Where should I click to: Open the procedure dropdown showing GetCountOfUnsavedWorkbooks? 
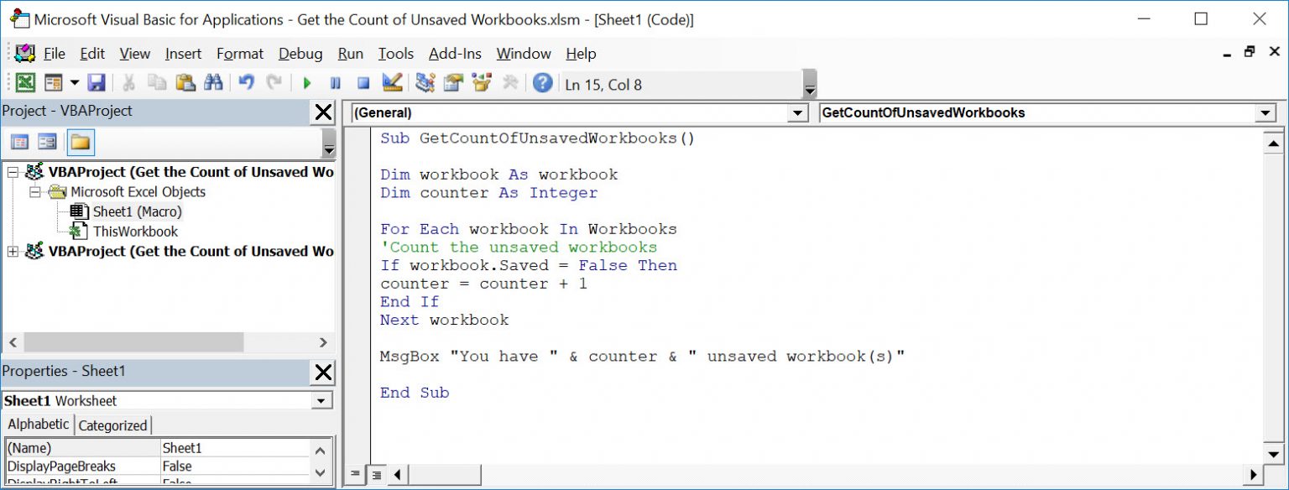1267,112
